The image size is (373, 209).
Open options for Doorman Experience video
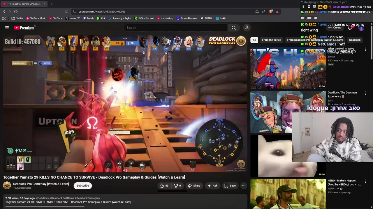[x=365, y=93]
